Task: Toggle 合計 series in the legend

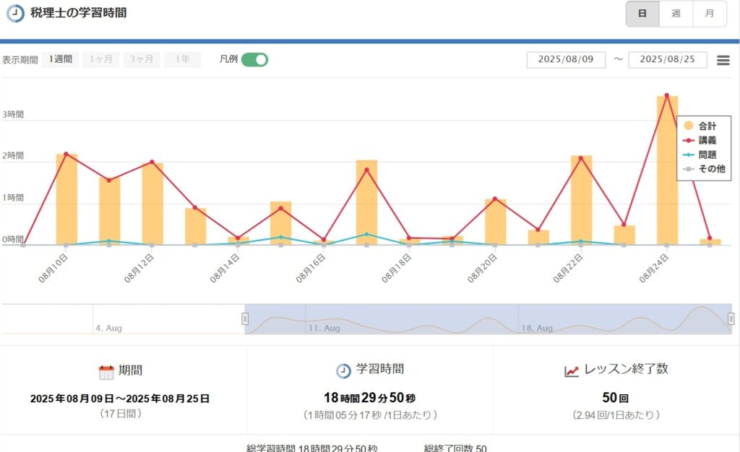Action: [x=700, y=126]
